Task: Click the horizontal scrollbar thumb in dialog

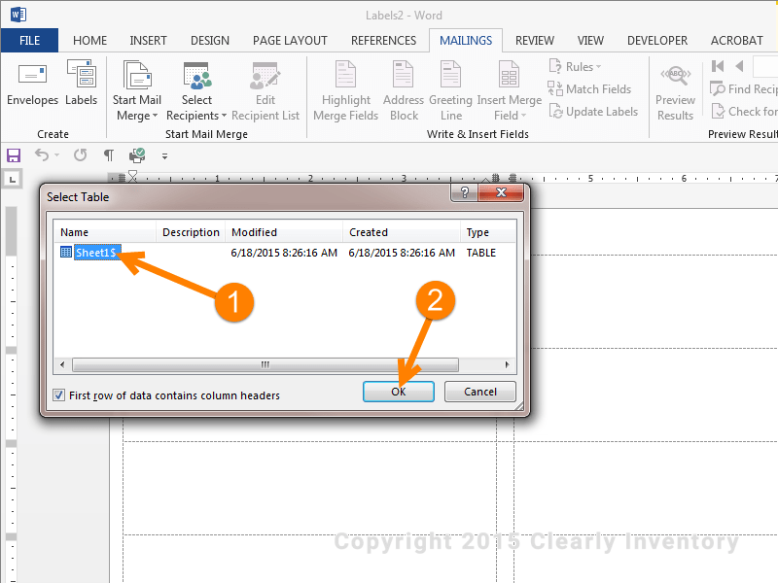Action: [265, 365]
